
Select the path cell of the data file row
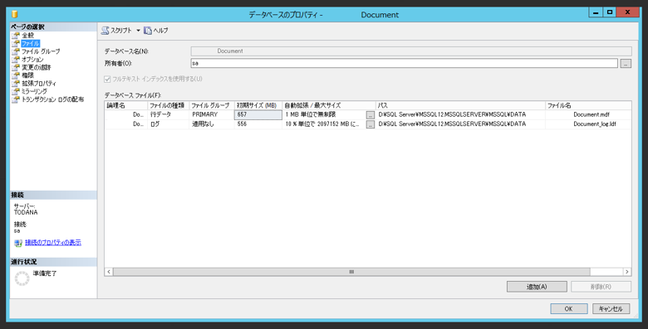click(460, 114)
